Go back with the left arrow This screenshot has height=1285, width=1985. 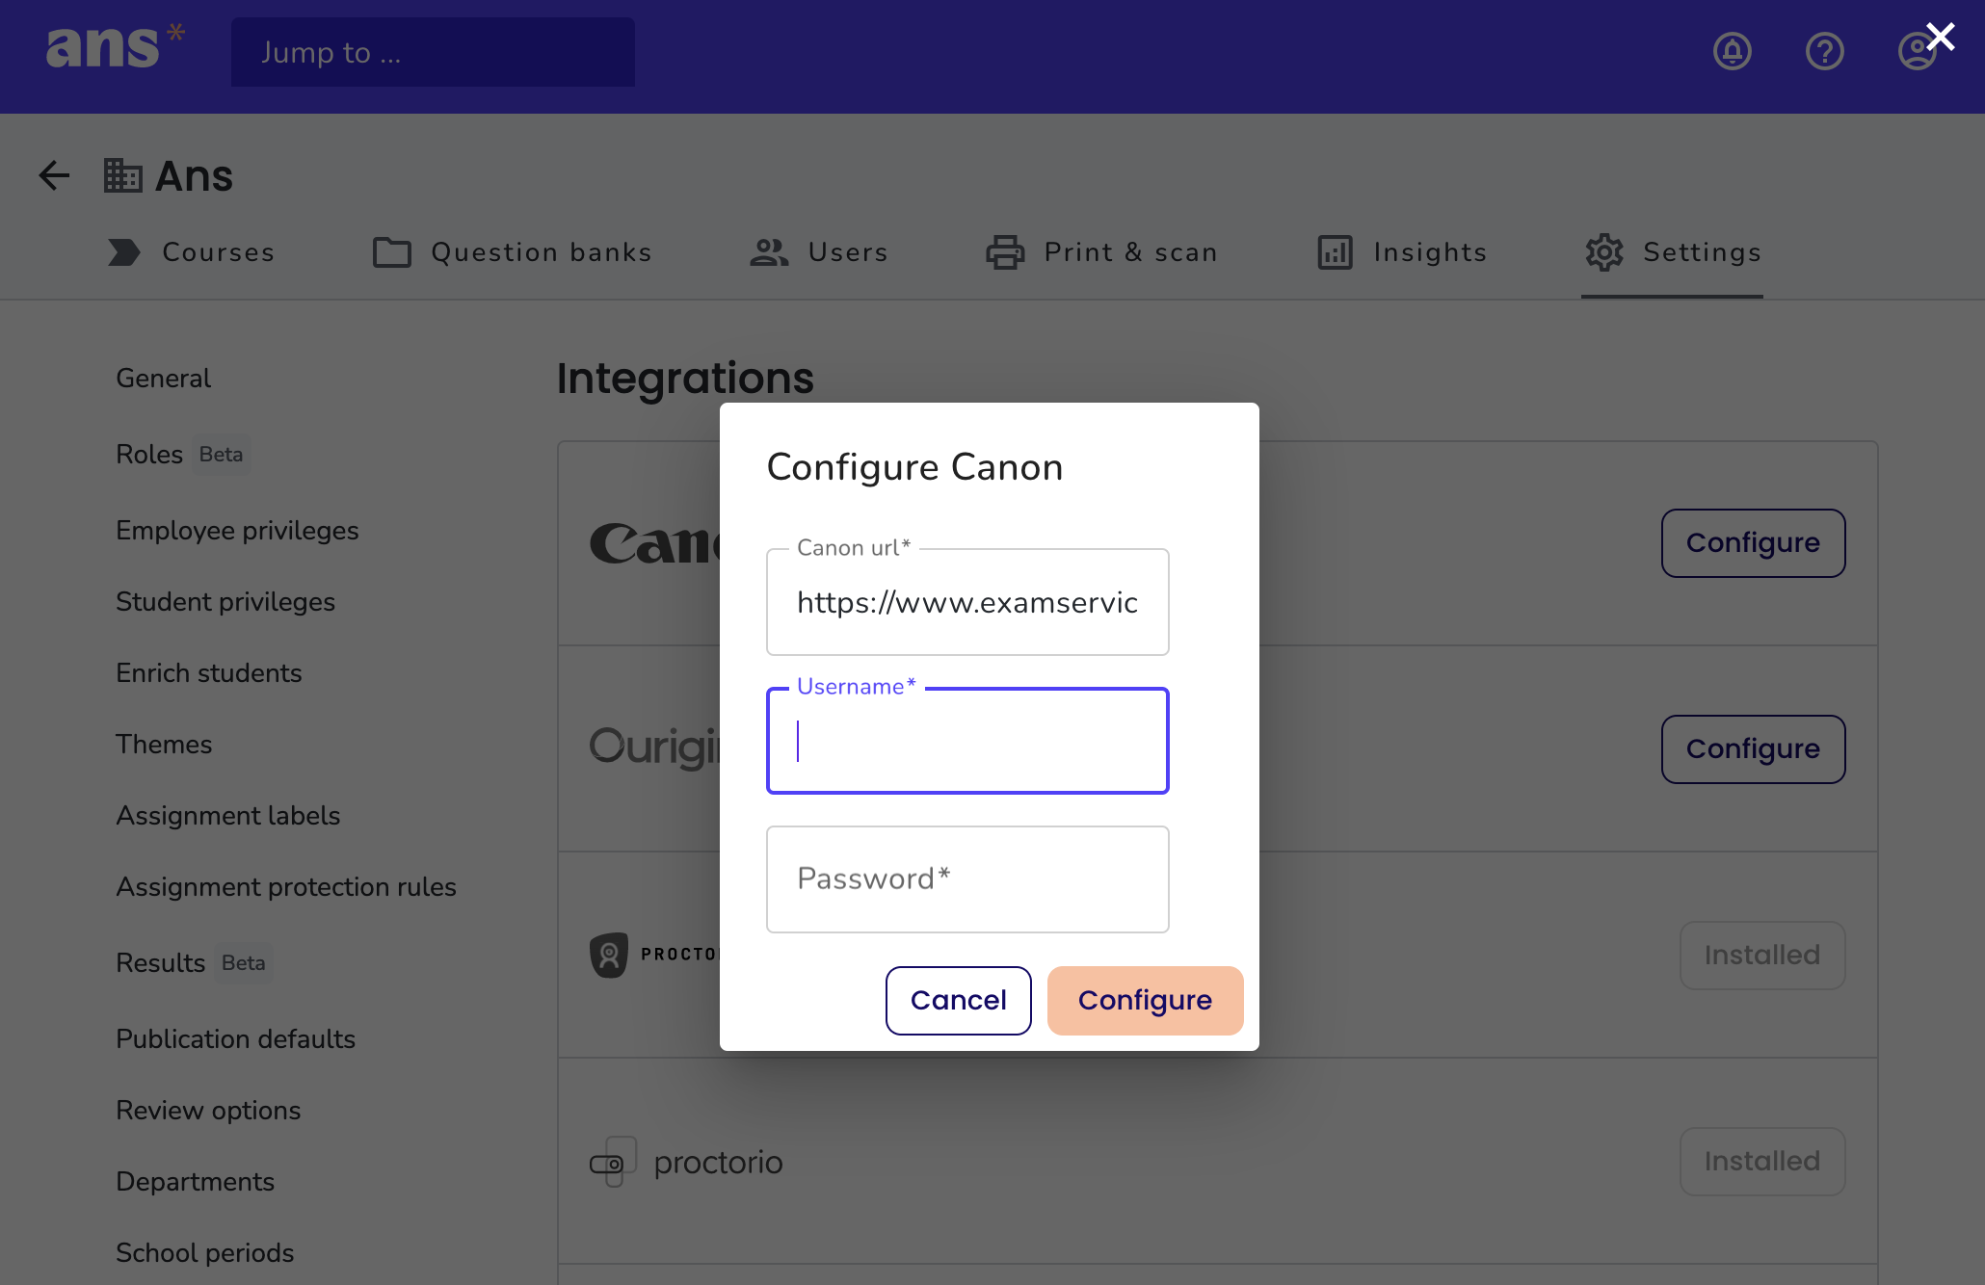(54, 175)
